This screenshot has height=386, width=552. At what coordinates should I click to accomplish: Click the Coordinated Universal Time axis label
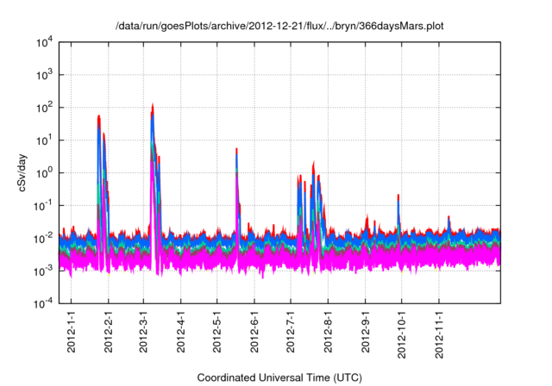[279, 377]
